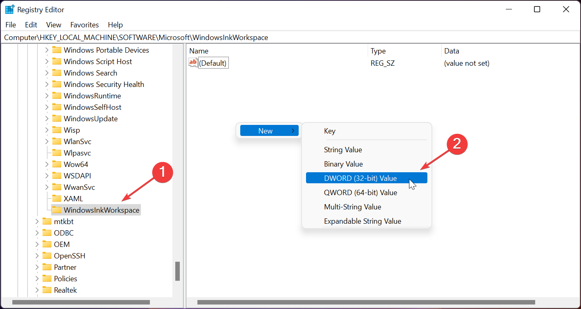Choose Expandable String Value

point(366,221)
